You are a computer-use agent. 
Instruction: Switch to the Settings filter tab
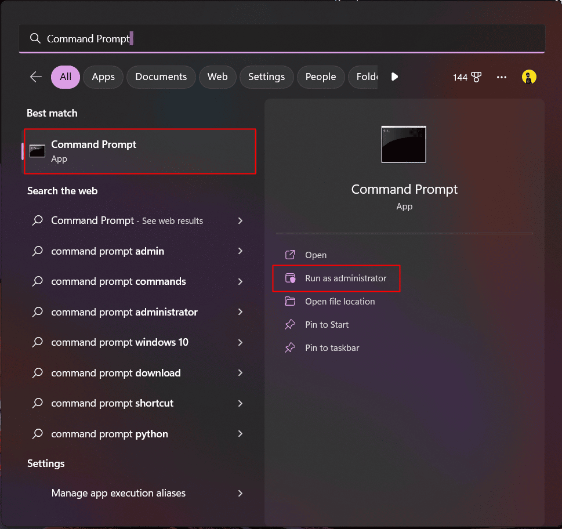pos(266,77)
